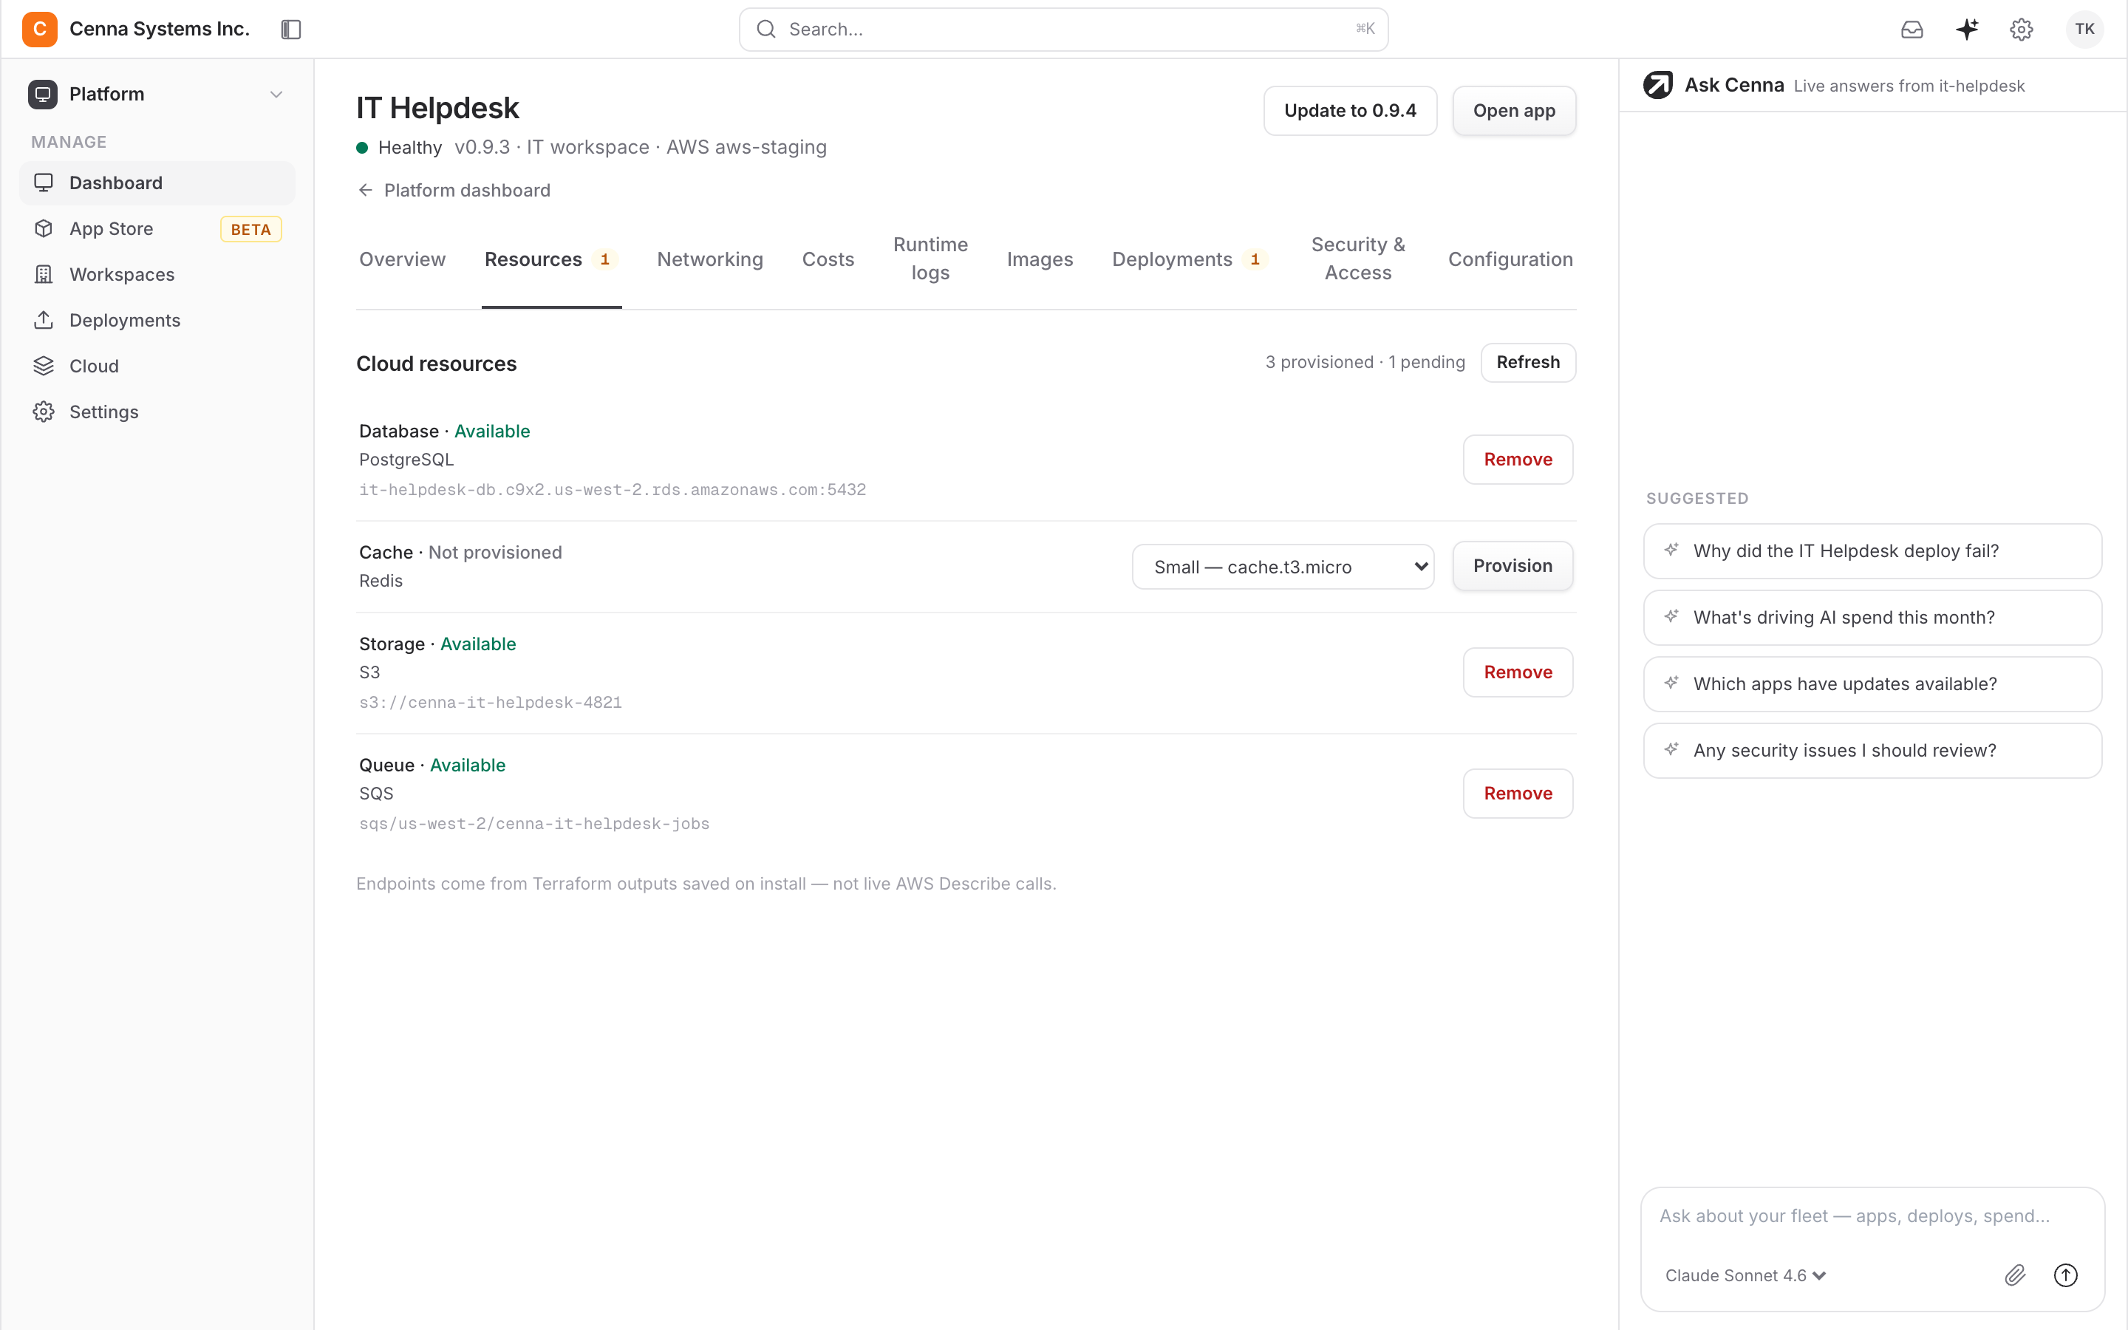Click sparkle icon on security issues suggestion
This screenshot has height=1330, width=2128.
[1671, 749]
